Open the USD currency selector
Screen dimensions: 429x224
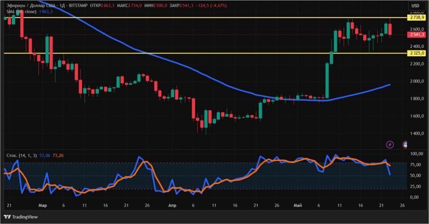tap(415, 5)
